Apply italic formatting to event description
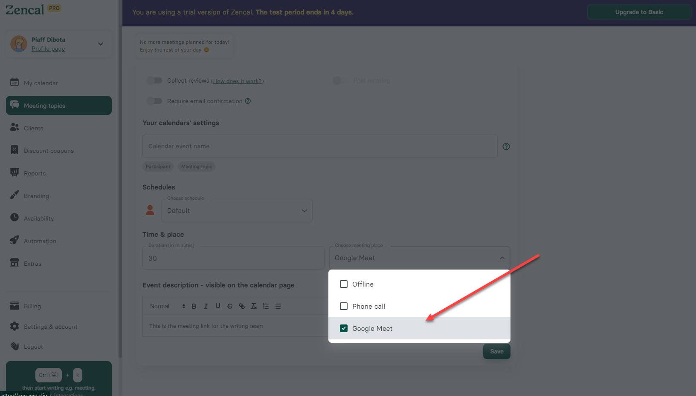Screen dimensions: 696x396 tap(206, 306)
